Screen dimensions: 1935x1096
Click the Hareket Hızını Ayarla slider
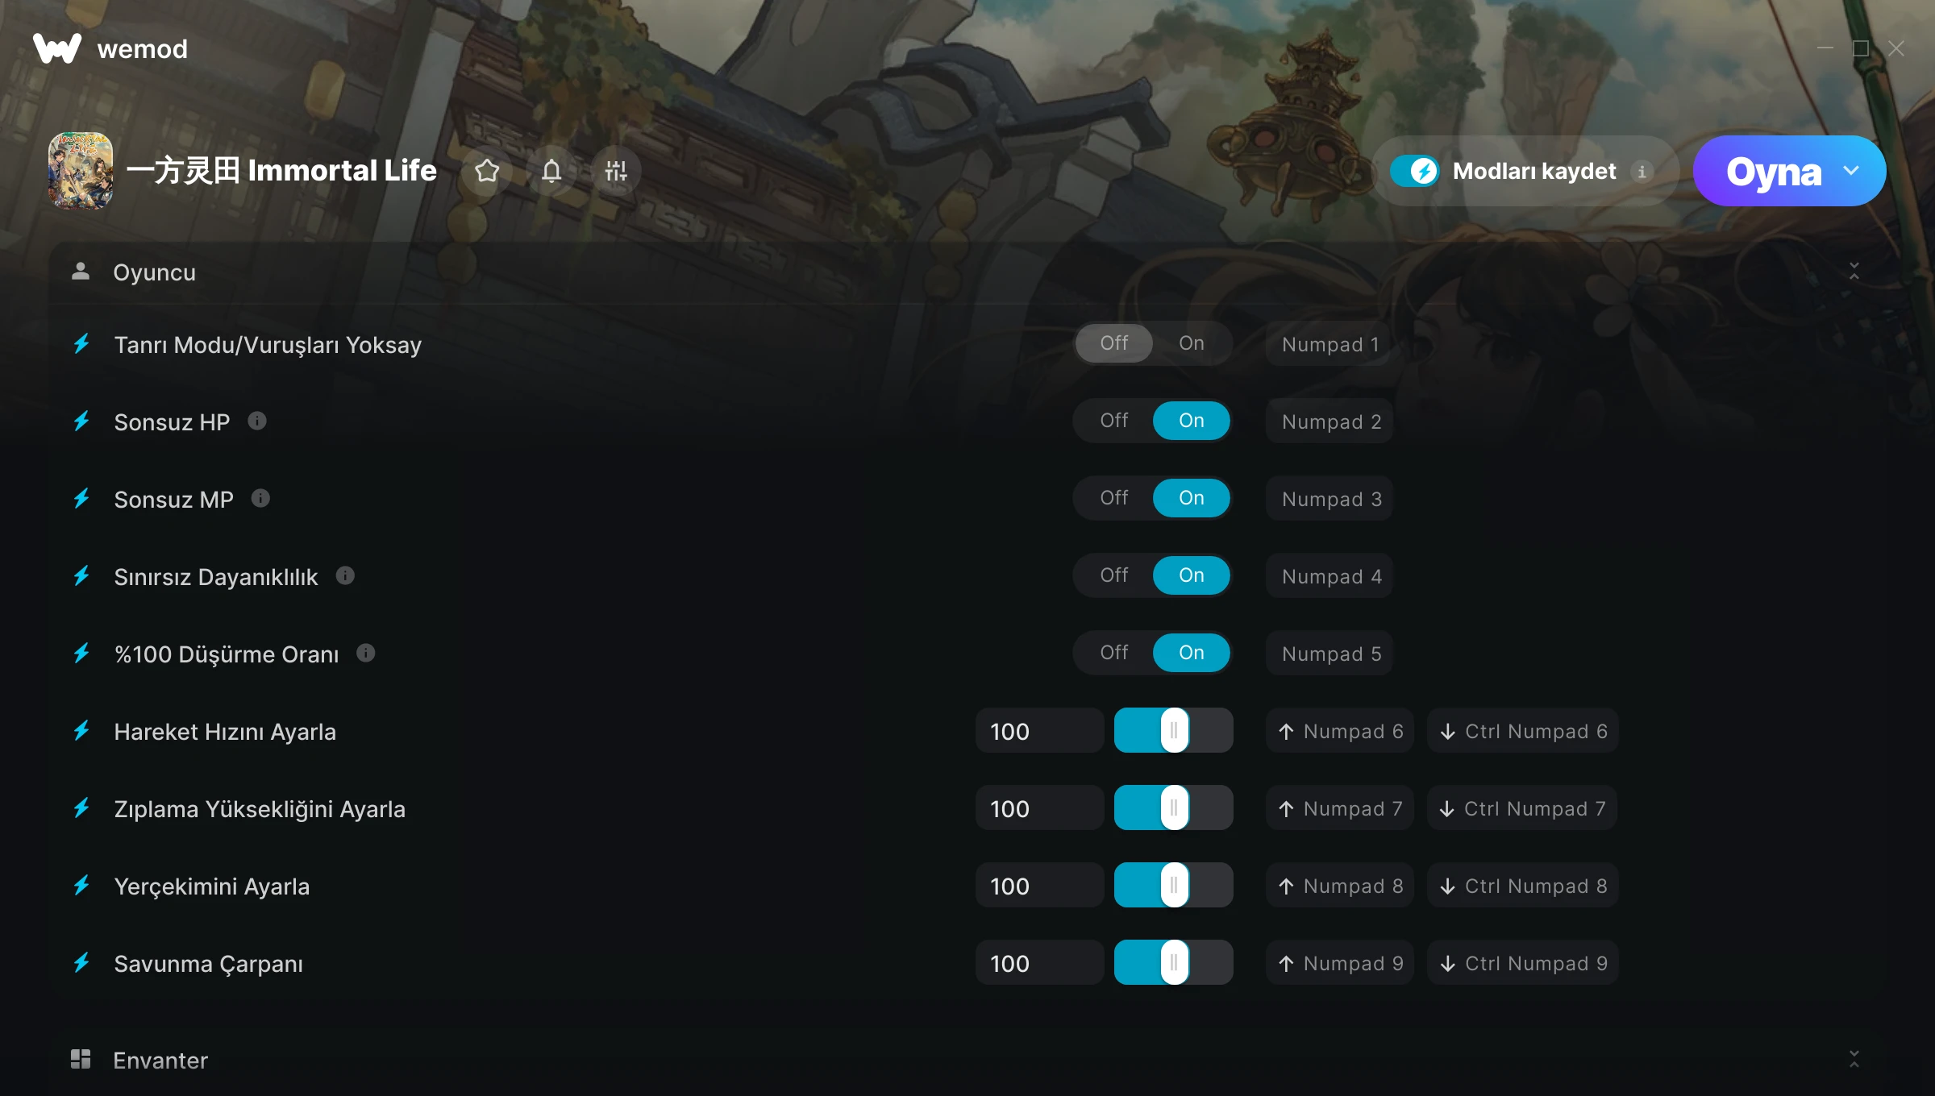pyautogui.click(x=1173, y=730)
